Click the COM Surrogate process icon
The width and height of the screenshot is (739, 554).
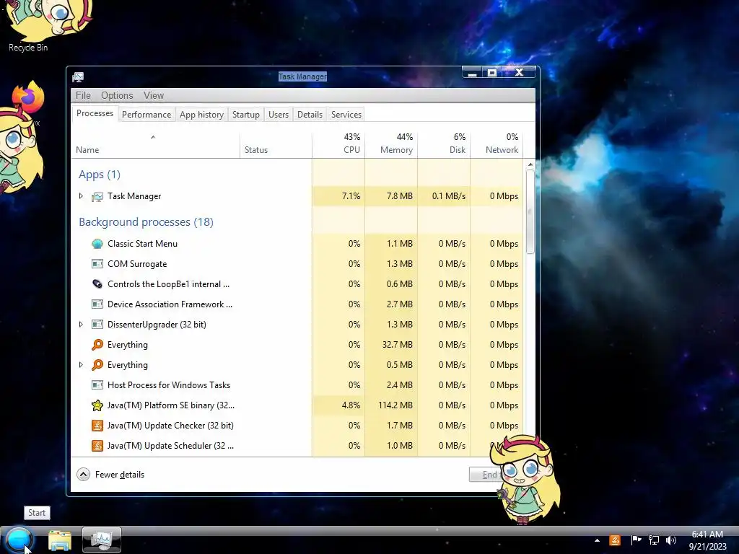point(97,264)
